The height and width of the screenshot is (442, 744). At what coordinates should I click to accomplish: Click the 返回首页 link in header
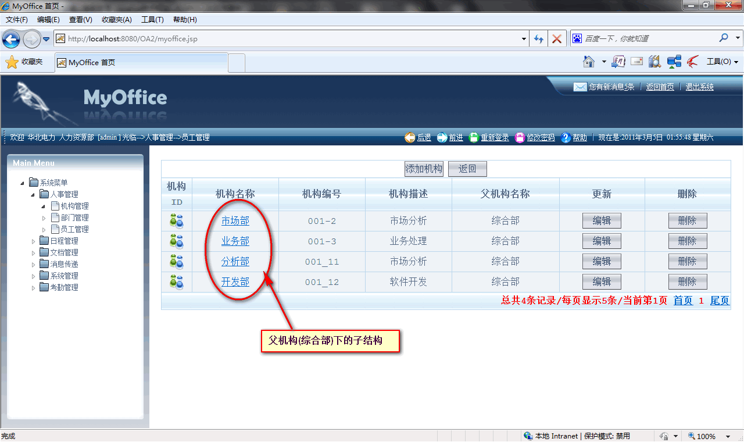pos(660,87)
